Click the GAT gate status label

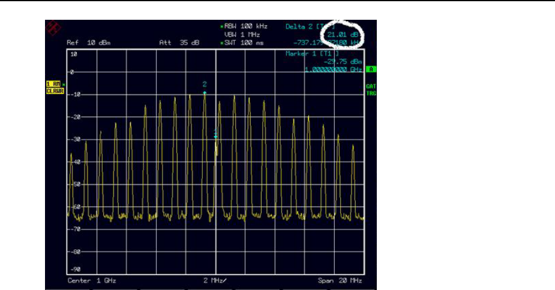tap(371, 86)
